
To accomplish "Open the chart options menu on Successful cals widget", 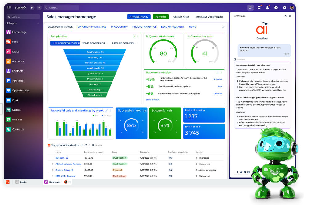I will (x=110, y=111).
